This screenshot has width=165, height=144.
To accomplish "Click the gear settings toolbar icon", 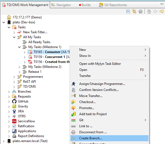I will (141, 11).
